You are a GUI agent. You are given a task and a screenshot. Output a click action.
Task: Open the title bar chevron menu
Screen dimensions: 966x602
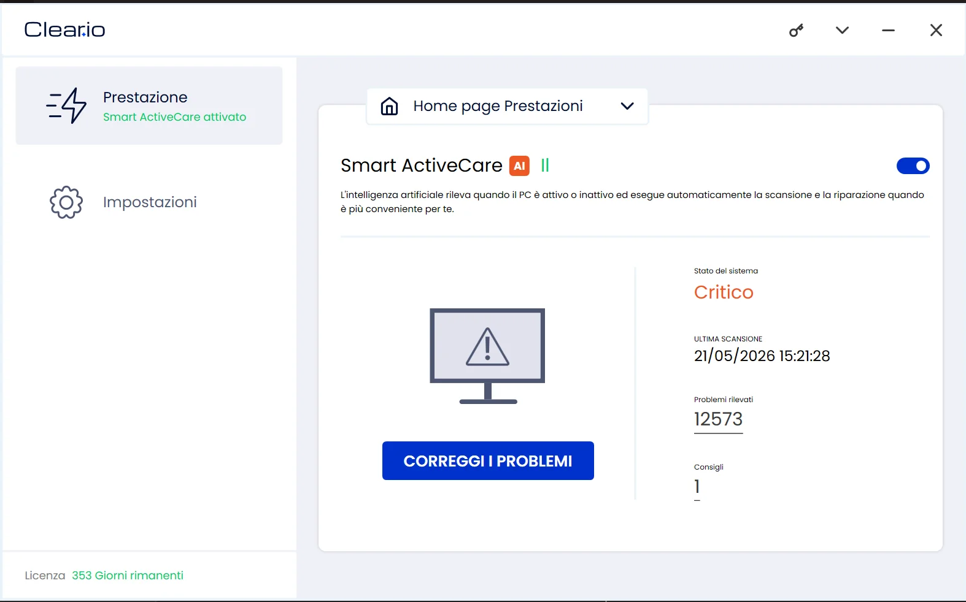click(x=842, y=30)
